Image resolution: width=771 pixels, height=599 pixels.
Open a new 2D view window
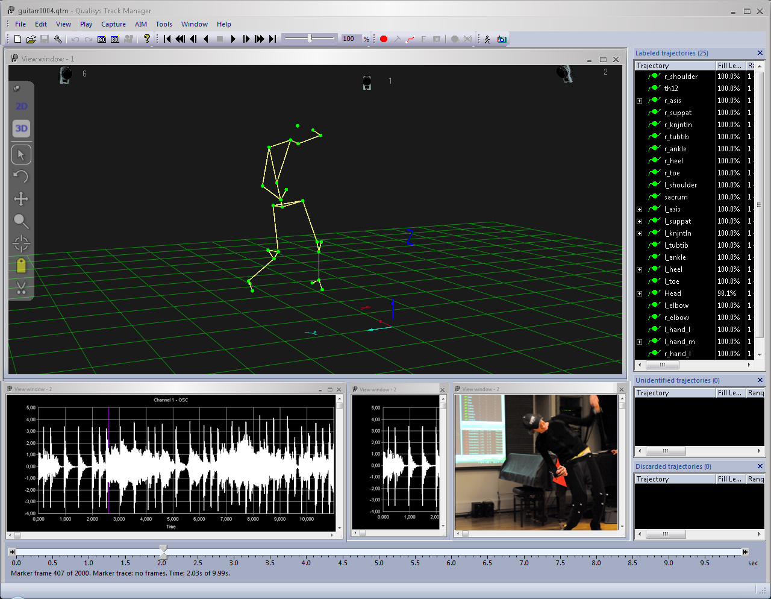point(102,39)
